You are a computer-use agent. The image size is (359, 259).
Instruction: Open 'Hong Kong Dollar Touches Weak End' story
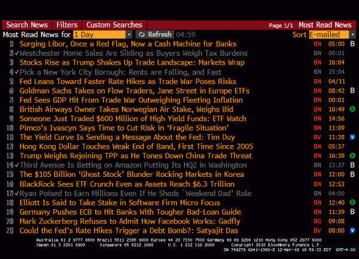click(136, 146)
